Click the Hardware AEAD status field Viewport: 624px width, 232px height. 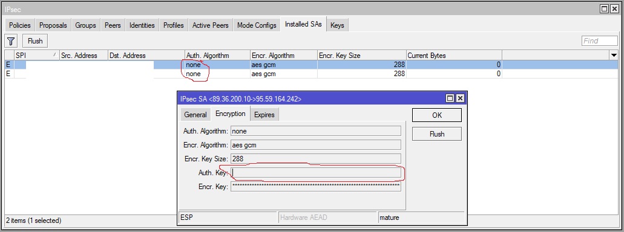click(327, 217)
